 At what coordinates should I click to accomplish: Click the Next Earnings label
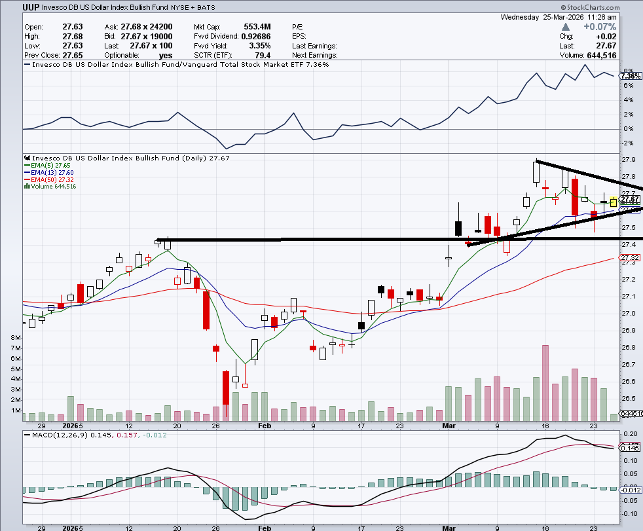pos(315,56)
